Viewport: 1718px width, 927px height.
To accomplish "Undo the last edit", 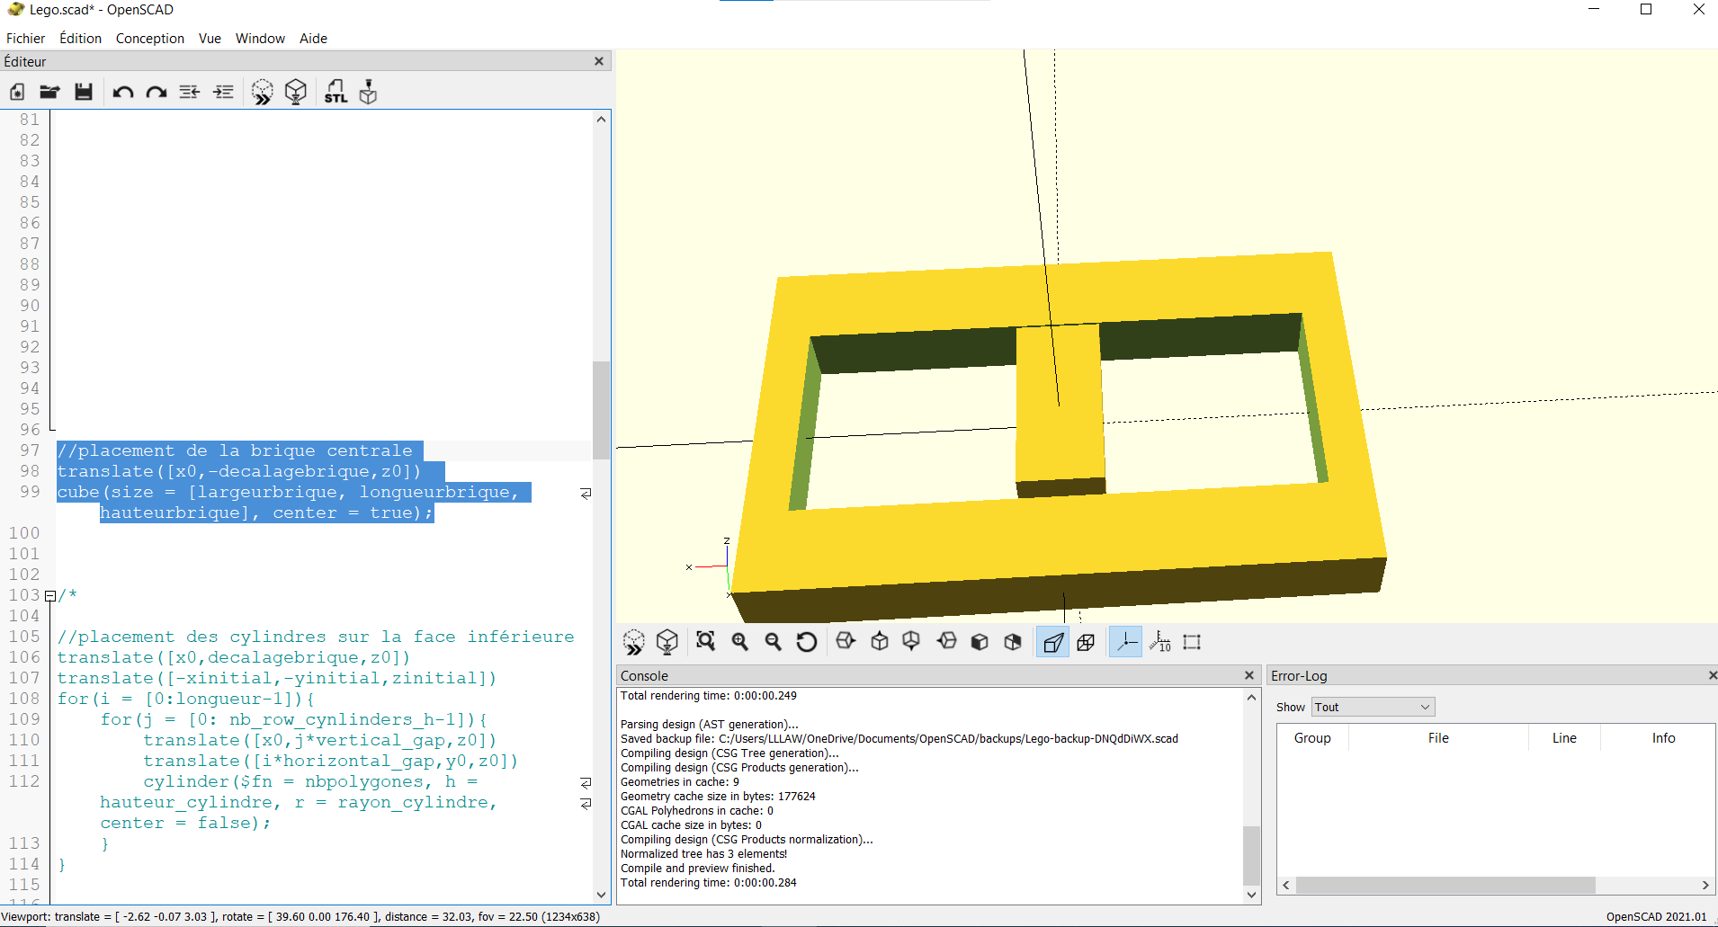I will [123, 92].
